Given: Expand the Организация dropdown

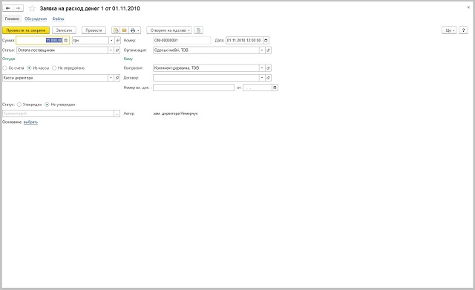Looking at the screenshot, I should click(x=262, y=50).
